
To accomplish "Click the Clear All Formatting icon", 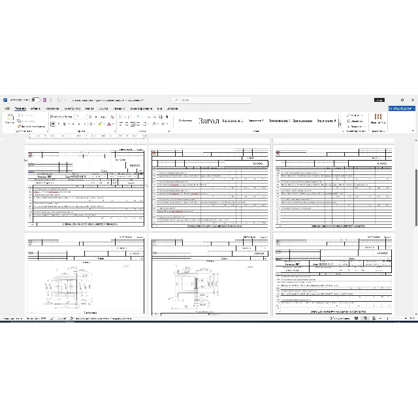I will tap(112, 117).
